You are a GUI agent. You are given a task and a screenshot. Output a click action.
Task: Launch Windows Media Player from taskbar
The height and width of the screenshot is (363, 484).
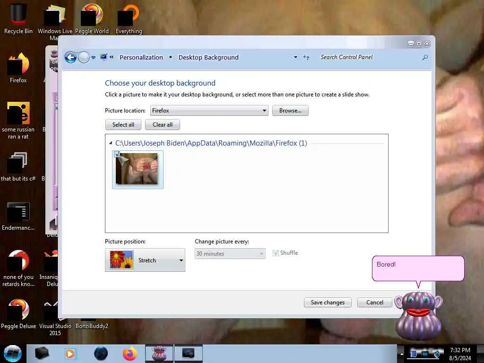(70, 354)
